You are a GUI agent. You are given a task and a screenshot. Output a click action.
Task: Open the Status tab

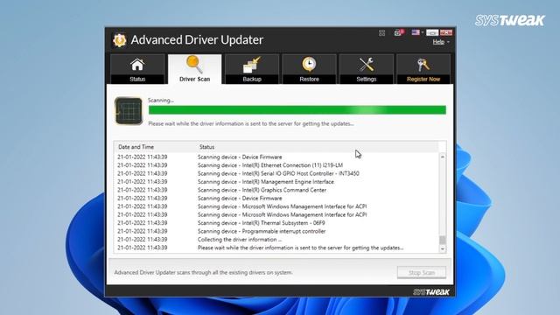pos(137,69)
